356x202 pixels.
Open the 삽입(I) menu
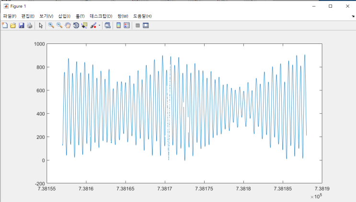[64, 16]
